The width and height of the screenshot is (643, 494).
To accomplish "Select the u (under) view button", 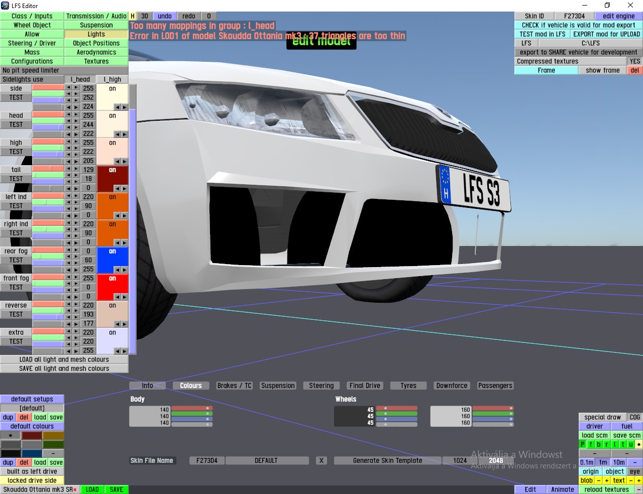I will pos(631,444).
